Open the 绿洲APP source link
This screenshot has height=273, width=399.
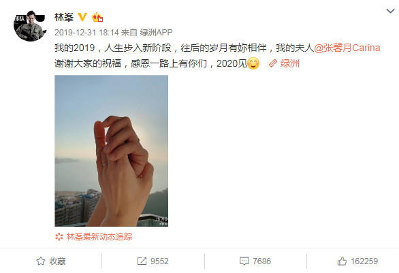pos(156,33)
